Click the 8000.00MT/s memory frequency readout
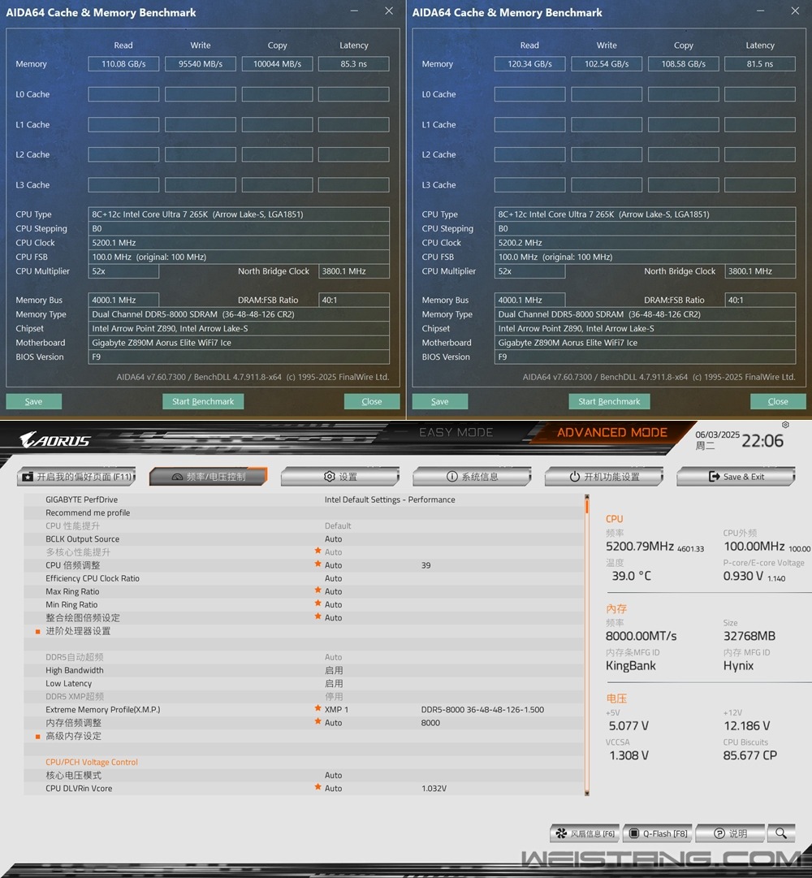This screenshot has height=878, width=812. pyautogui.click(x=641, y=636)
